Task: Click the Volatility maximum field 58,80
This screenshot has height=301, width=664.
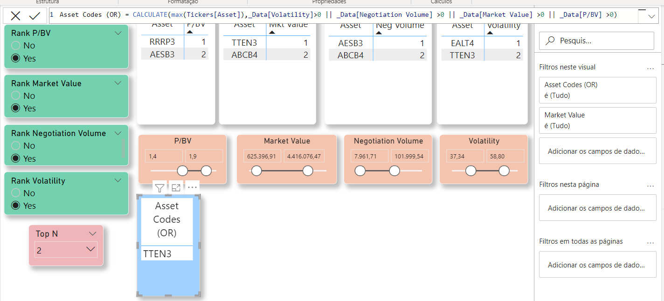Action: (x=505, y=157)
